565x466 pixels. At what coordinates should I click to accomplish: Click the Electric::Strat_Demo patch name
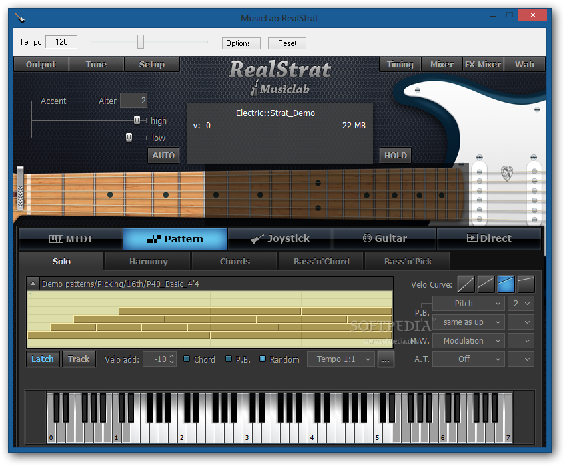click(275, 113)
